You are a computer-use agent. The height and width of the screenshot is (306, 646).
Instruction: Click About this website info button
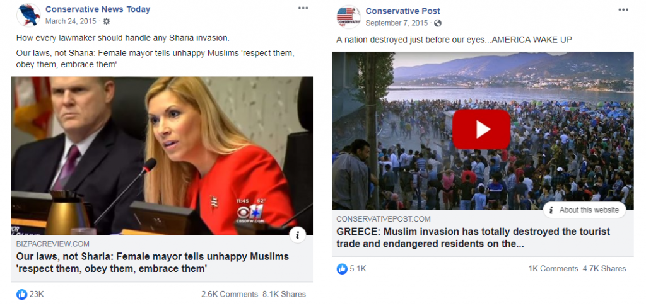click(584, 210)
